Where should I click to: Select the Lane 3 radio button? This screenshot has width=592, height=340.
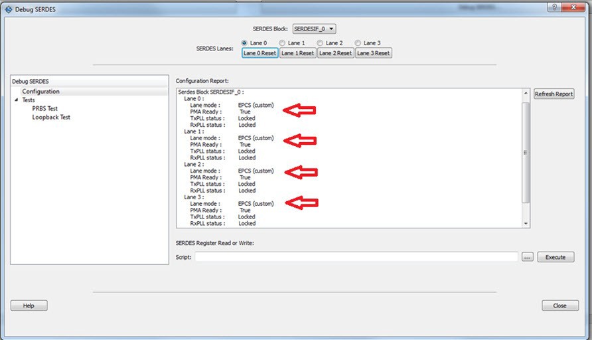tap(358, 43)
